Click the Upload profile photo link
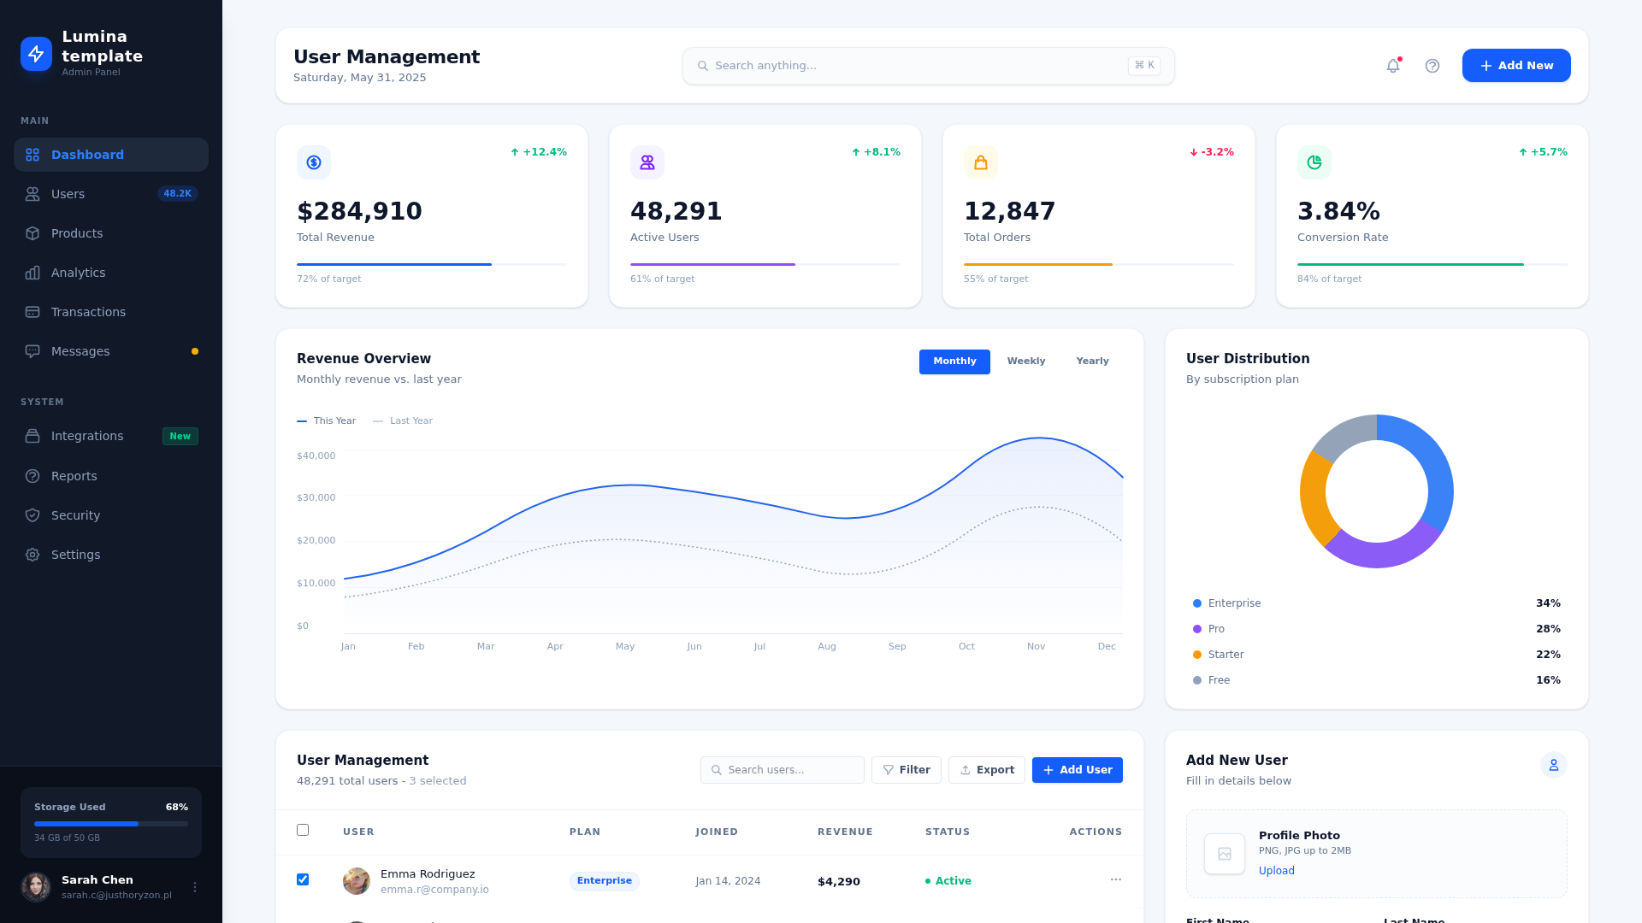This screenshot has width=1642, height=923. (1277, 871)
